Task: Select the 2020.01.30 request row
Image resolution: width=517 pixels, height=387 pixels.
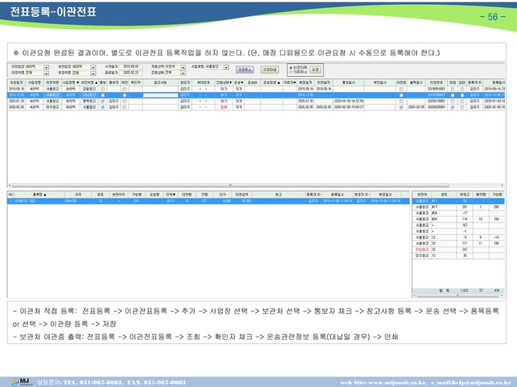Action: pos(256,101)
